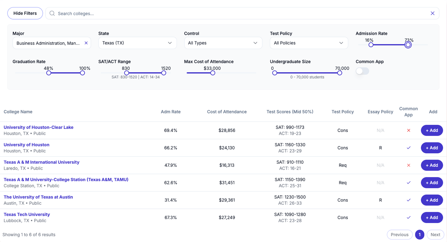
Task: Click the Graduation Rate maximum handle at 100%
Action: coord(82,73)
